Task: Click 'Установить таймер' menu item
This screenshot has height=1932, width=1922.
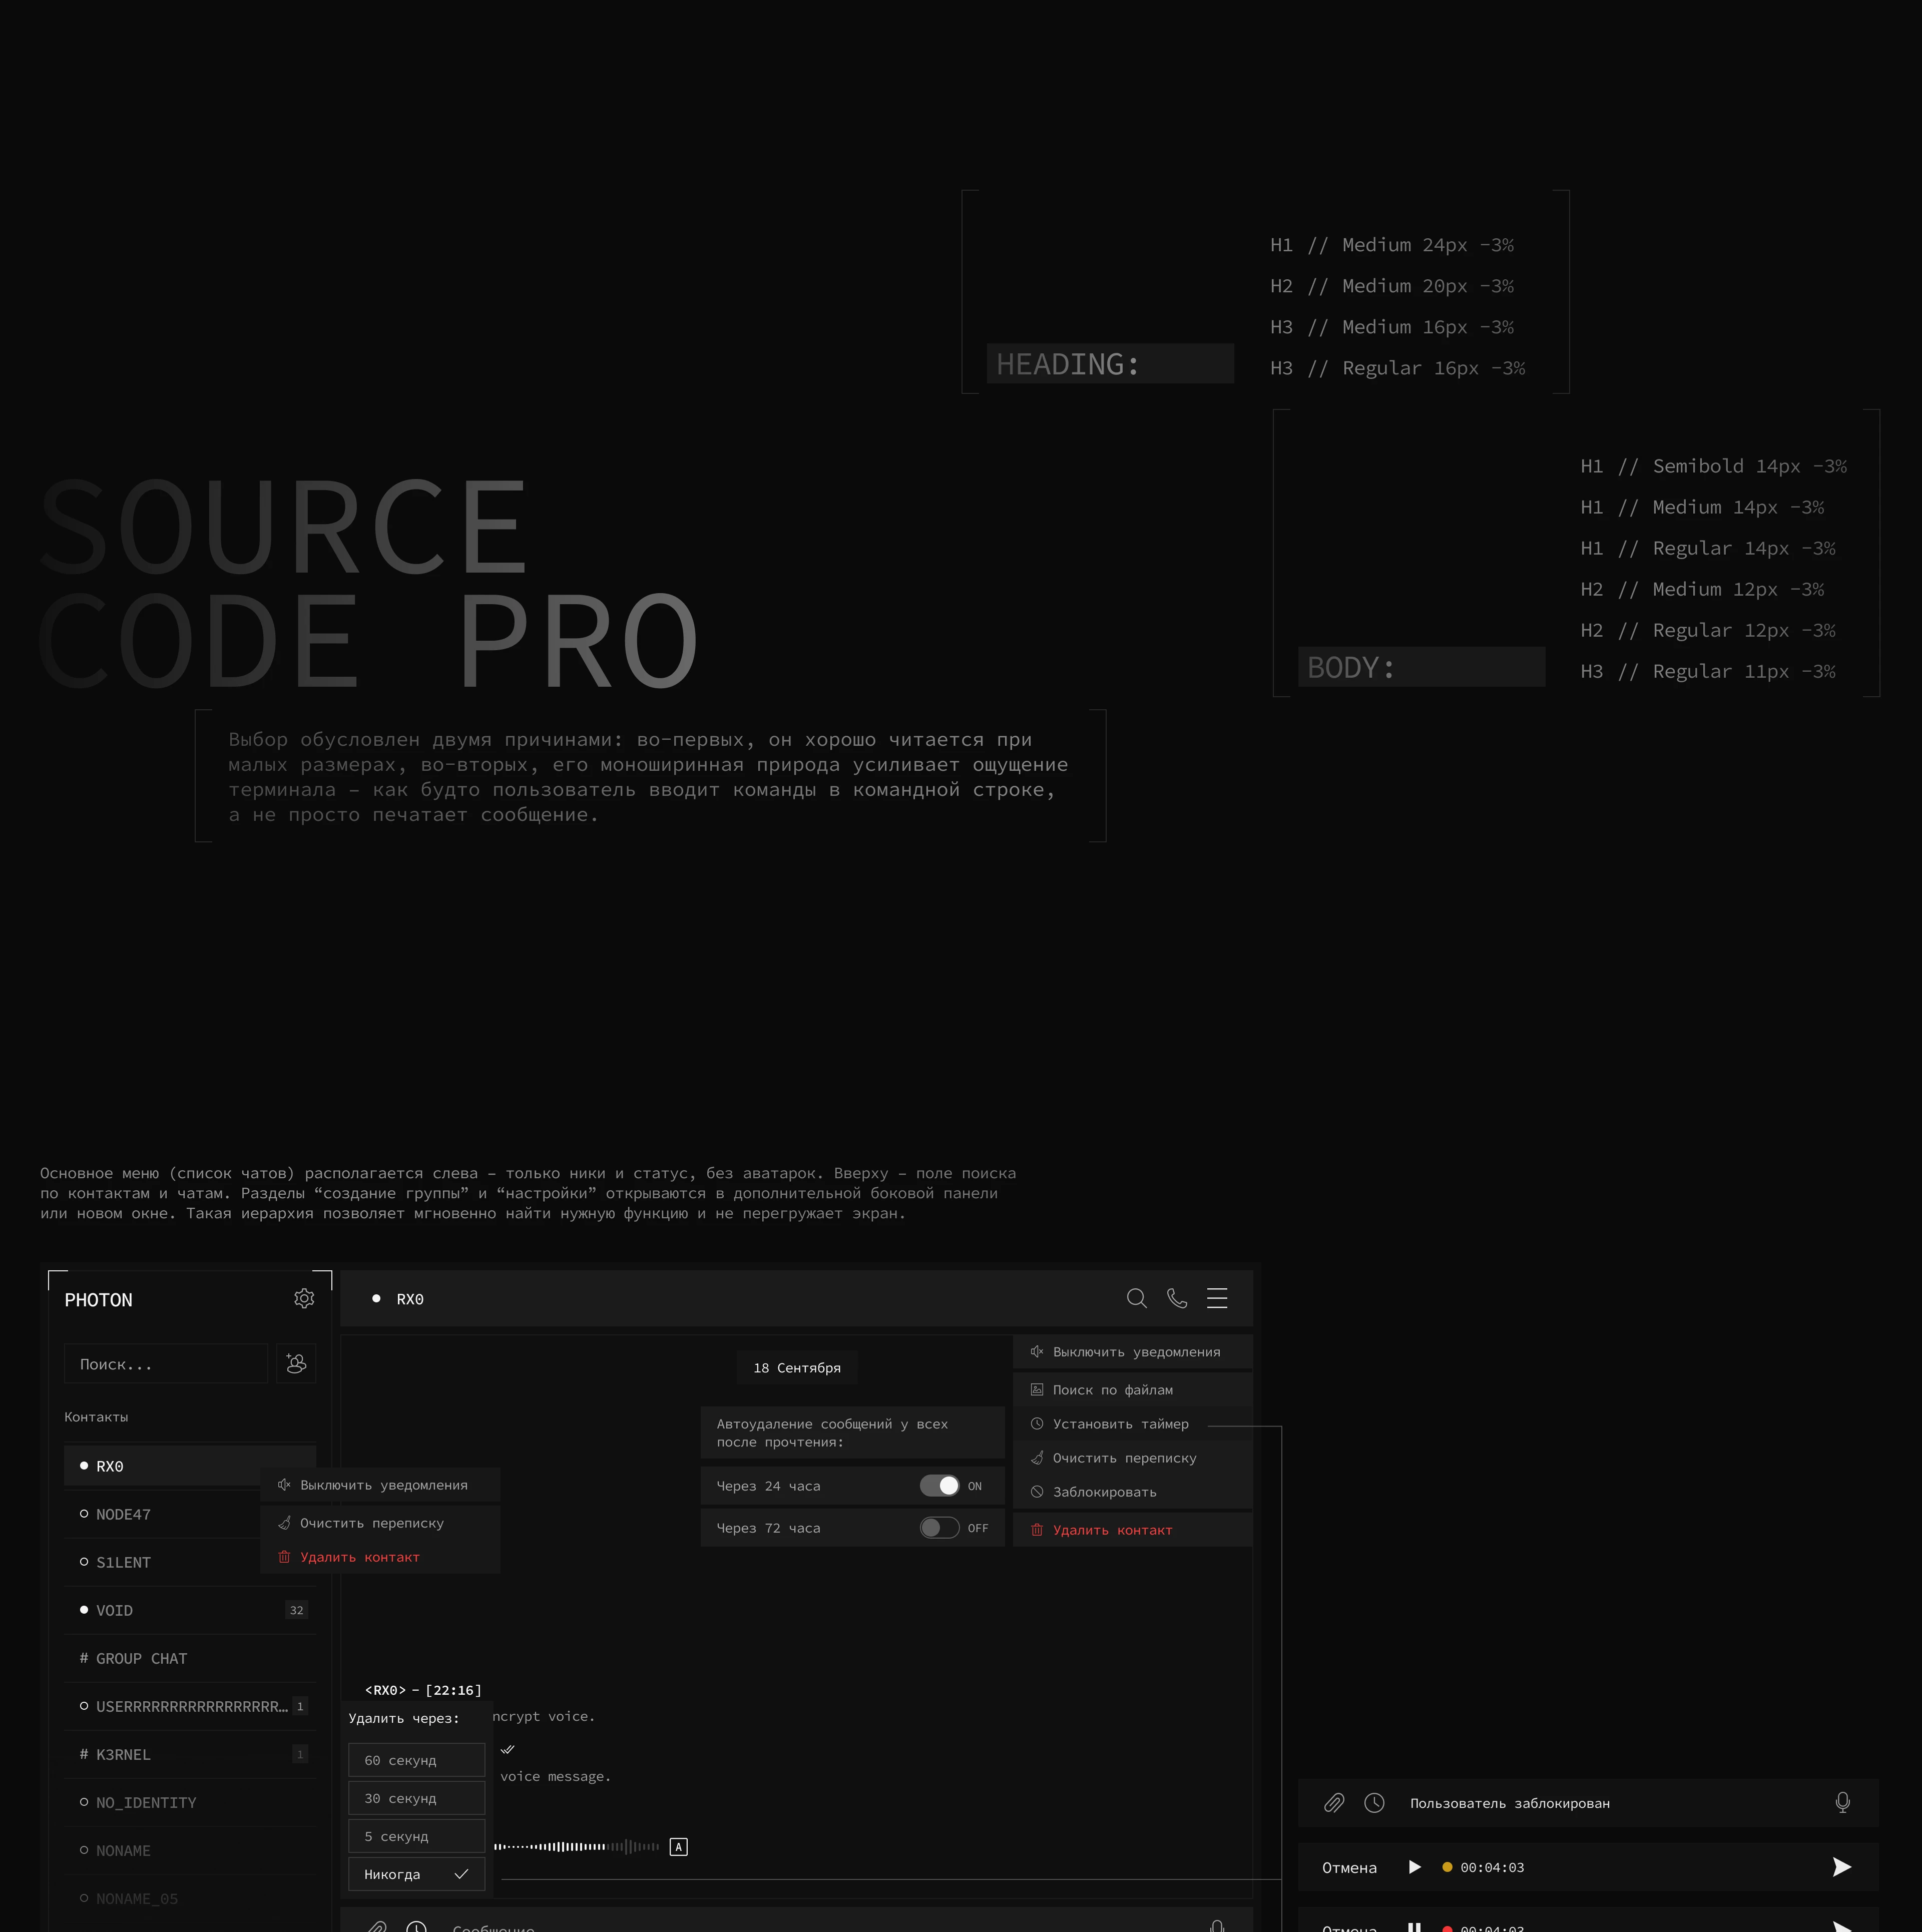Action: point(1120,1424)
